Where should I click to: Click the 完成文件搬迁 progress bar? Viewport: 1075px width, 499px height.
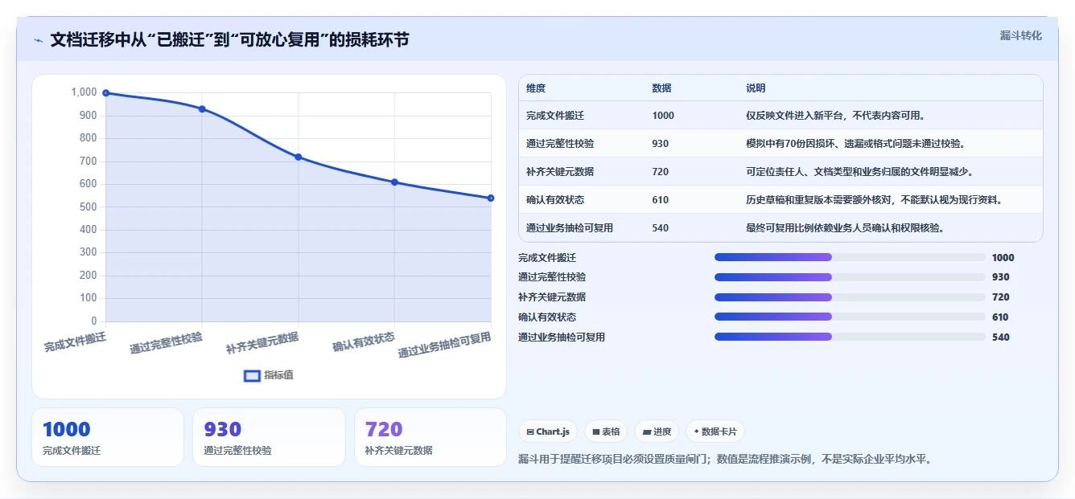coord(850,257)
